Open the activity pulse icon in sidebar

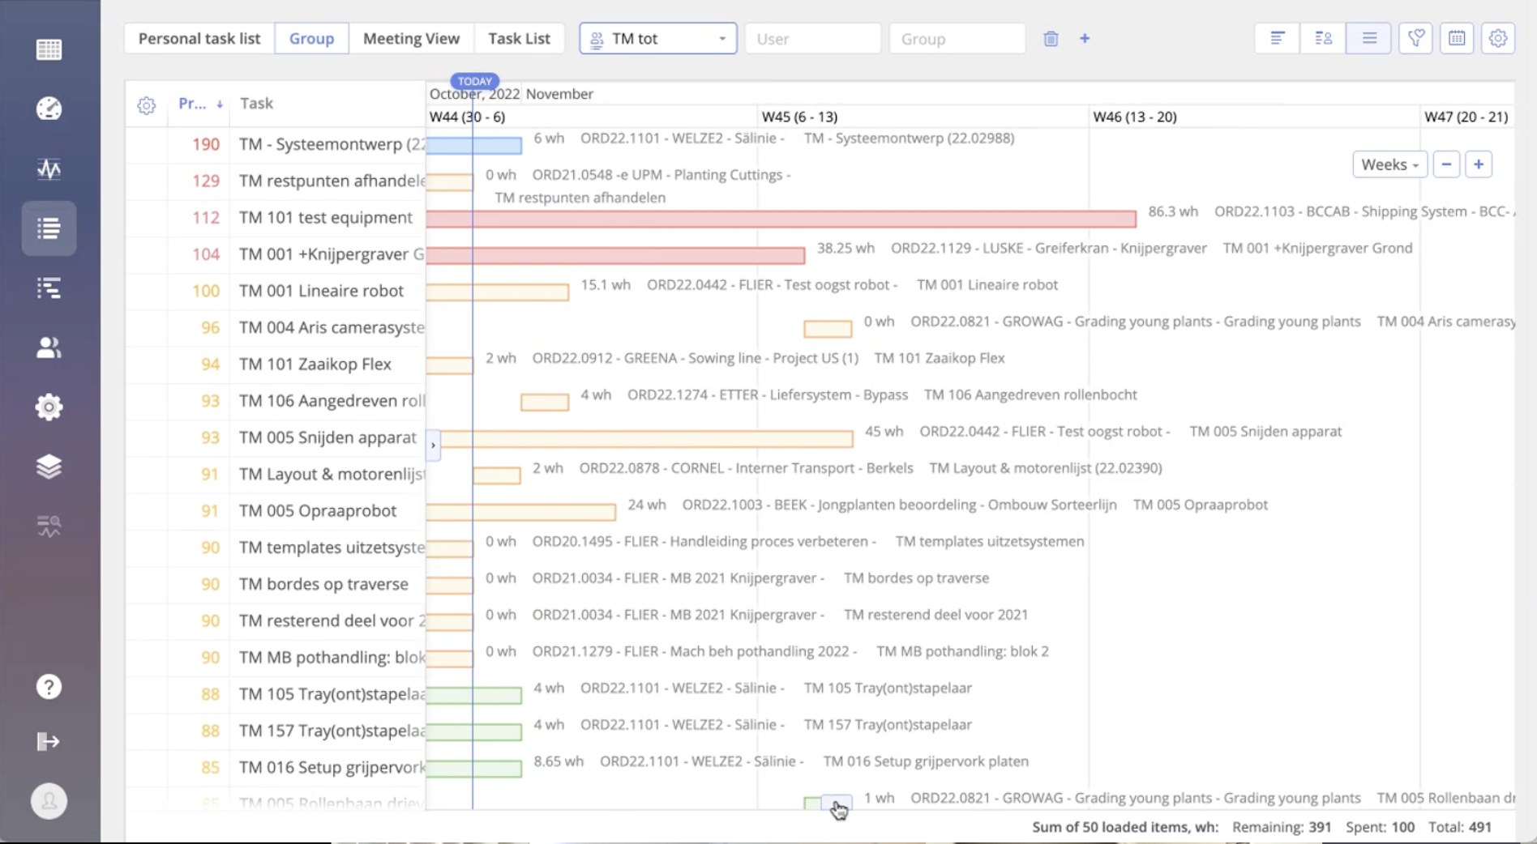coord(49,168)
